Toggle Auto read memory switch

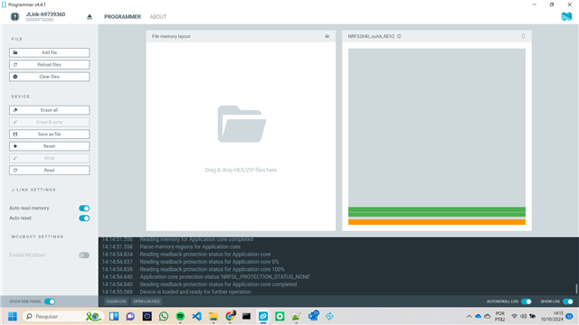pyautogui.click(x=84, y=209)
